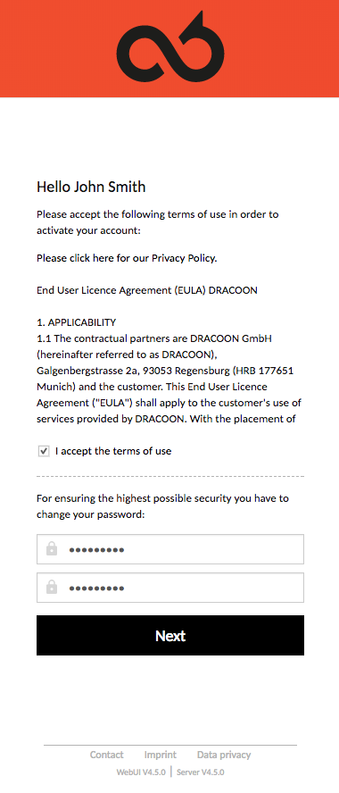Open the Data privacy footer link
Image resolution: width=339 pixels, height=793 pixels.
[224, 755]
